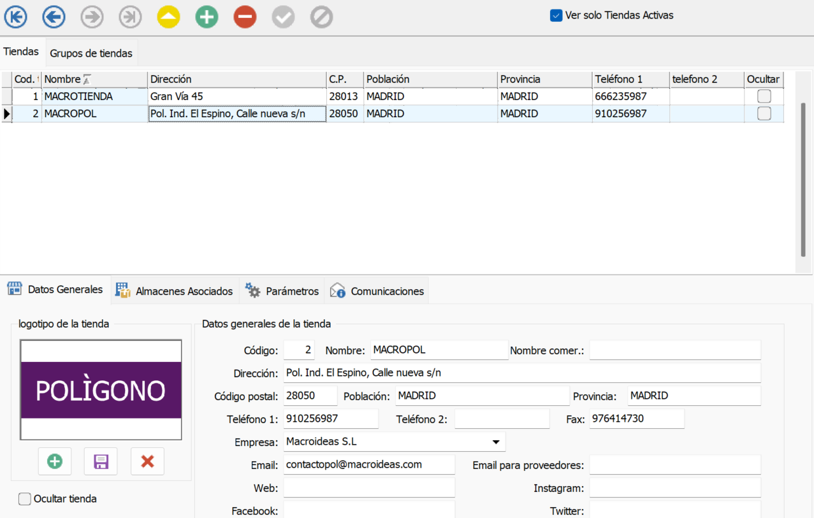Save logo with purple floppy disk icon
Screen dimensions: 814x518
coord(101,461)
